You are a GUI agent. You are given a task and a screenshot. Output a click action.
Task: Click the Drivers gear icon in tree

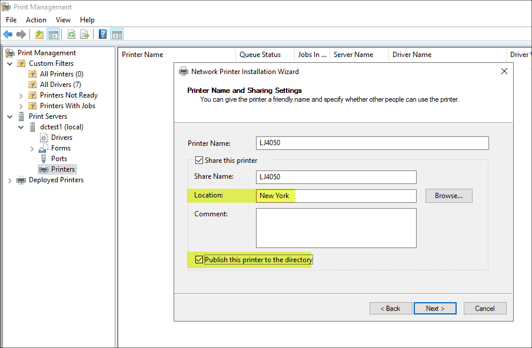pos(44,138)
